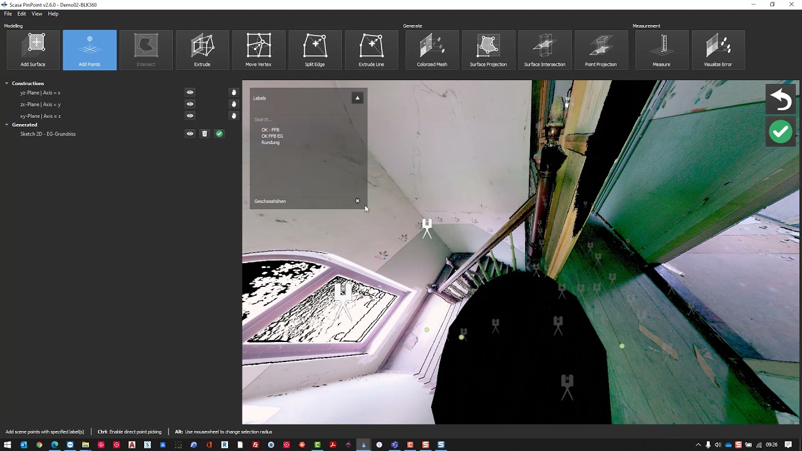
Task: Choose the Point Projection tool
Action: 601,49
